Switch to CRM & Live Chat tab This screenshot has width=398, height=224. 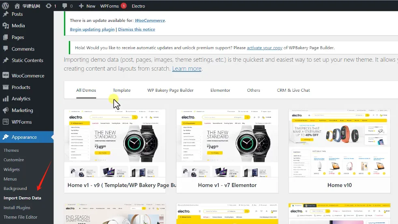293,90
